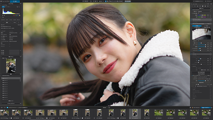Open the white balance setting type dropdown
This screenshot has height=120, width=213.
pos(204,11)
